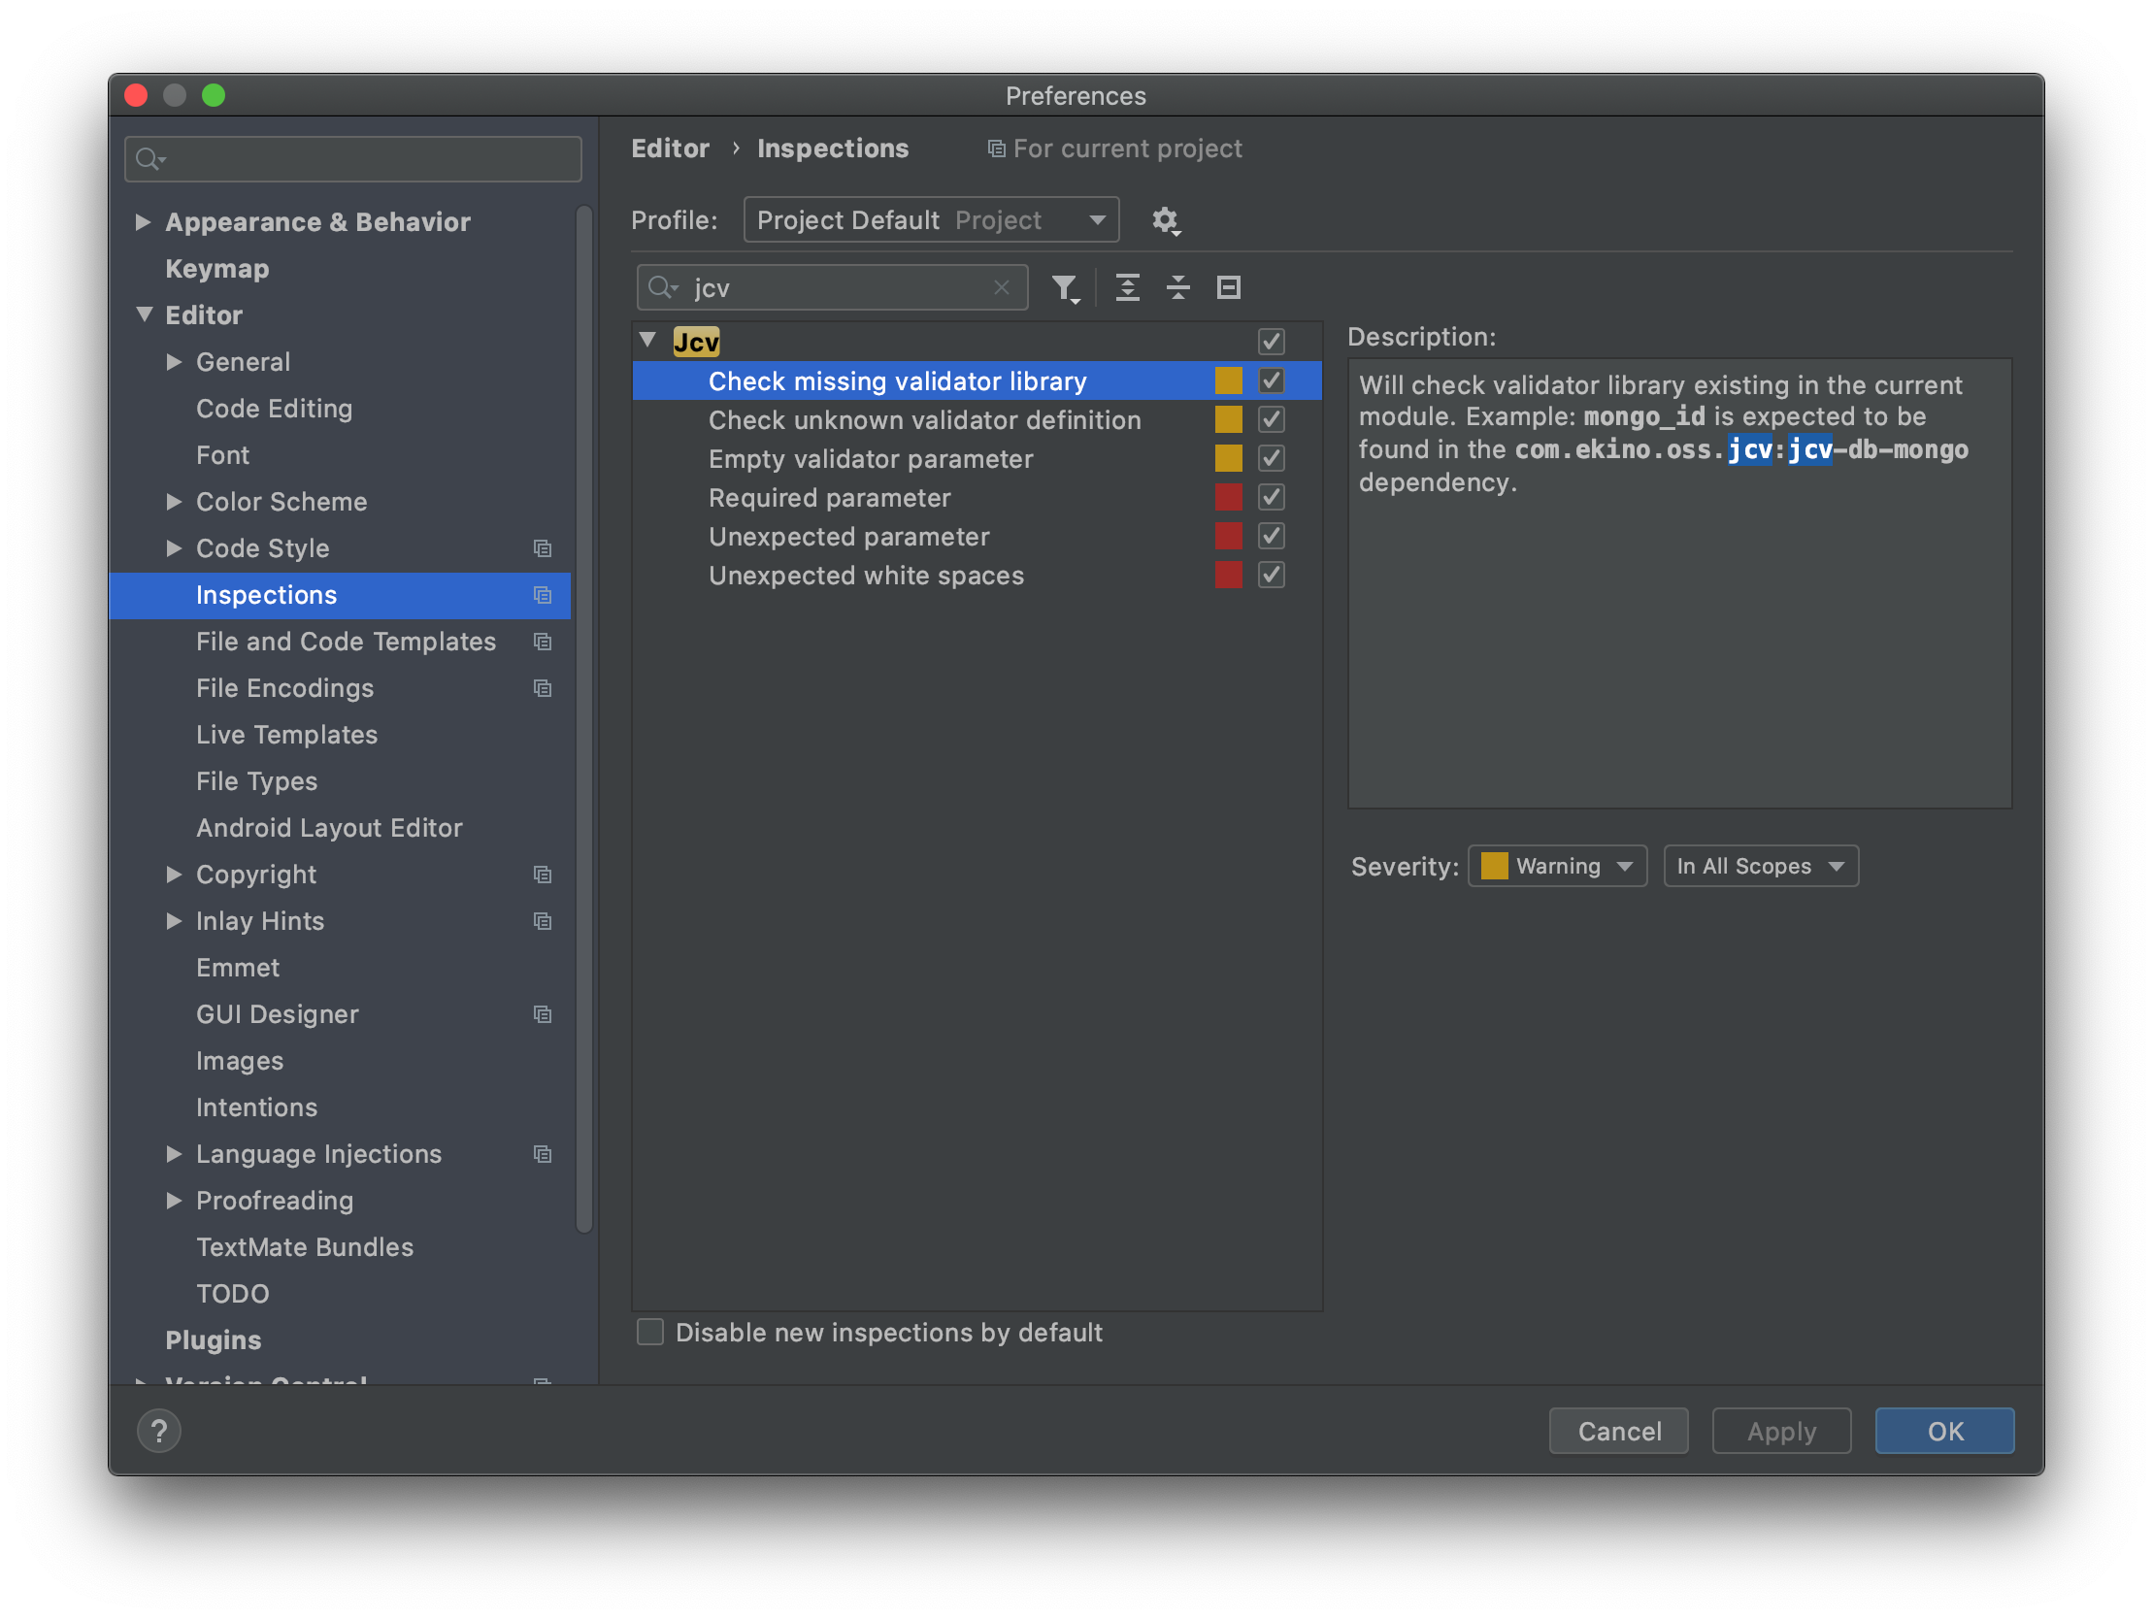Click the copy-settings icon beside Code Style

pyautogui.click(x=544, y=548)
